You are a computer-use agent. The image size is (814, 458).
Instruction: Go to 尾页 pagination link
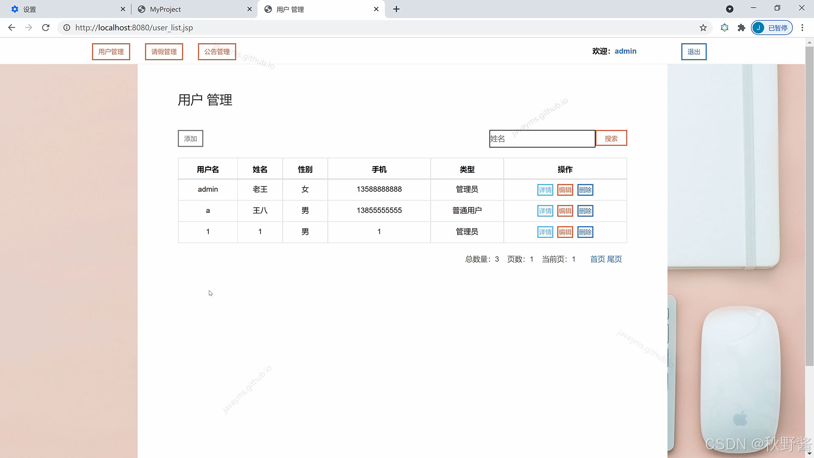614,259
